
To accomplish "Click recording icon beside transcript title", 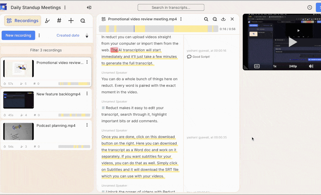I will click(104, 19).
